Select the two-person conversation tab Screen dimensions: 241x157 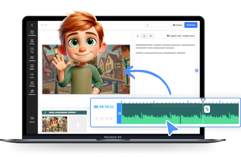(x=144, y=36)
